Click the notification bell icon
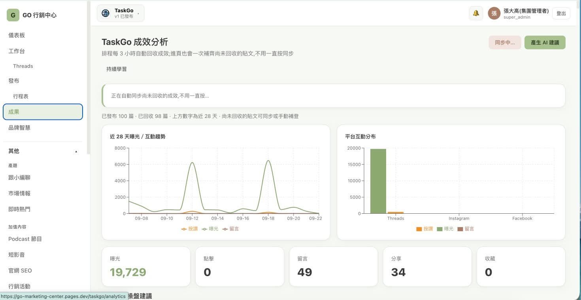The image size is (581, 300). (476, 13)
